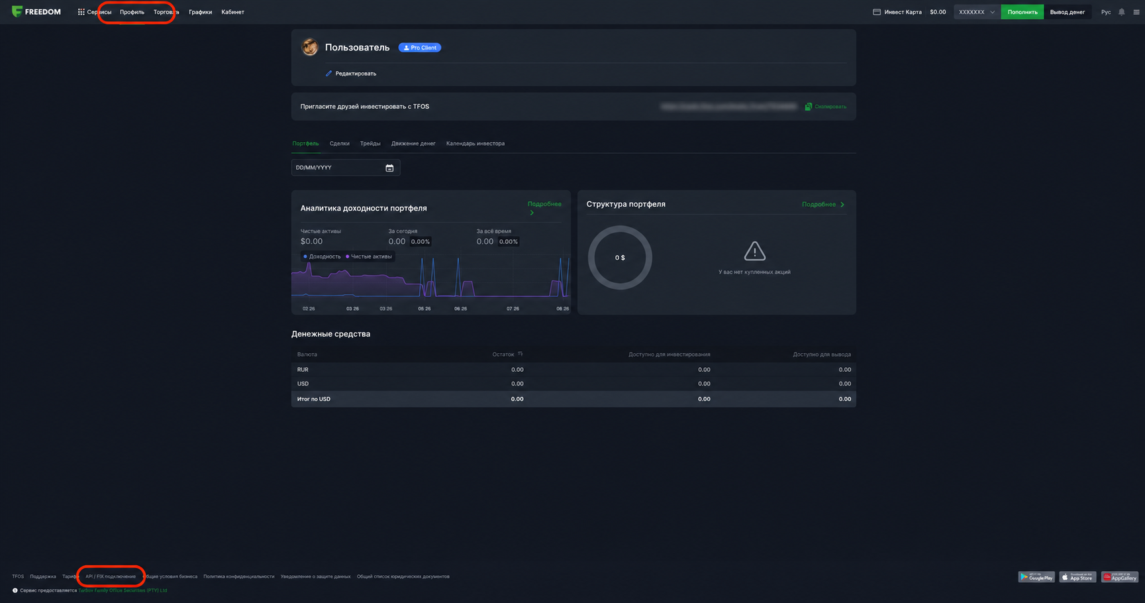Open Общие условия бизнеса link
The width and height of the screenshot is (1145, 603).
(170, 576)
